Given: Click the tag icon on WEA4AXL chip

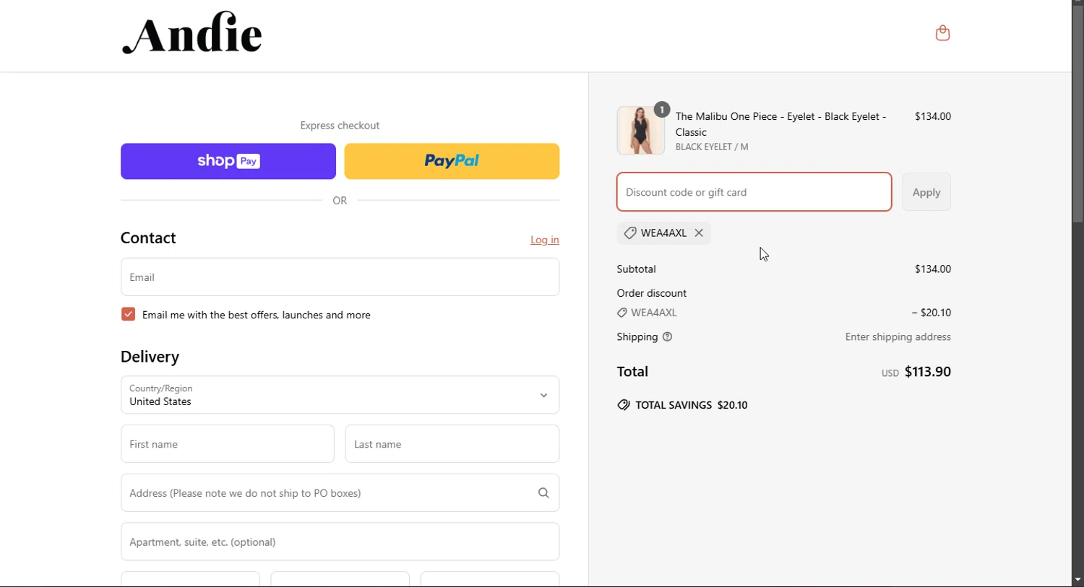Looking at the screenshot, I should (630, 232).
